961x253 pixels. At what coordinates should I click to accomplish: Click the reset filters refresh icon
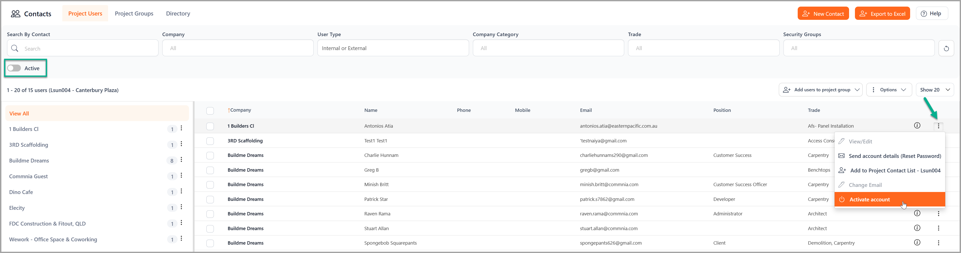[x=946, y=49]
